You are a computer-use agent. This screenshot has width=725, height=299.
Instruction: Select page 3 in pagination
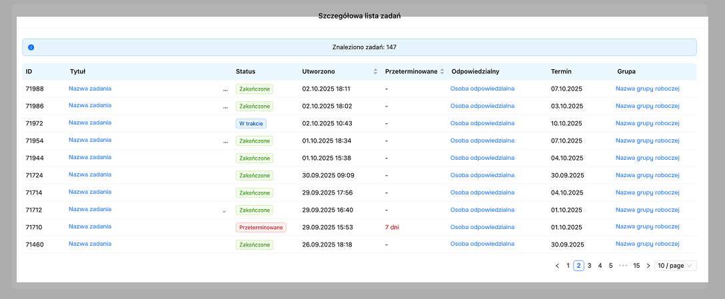(x=589, y=266)
